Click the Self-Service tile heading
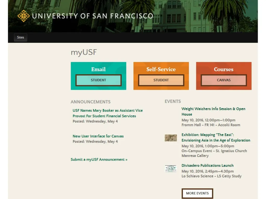The width and height of the screenshot is (266, 199). [161, 69]
